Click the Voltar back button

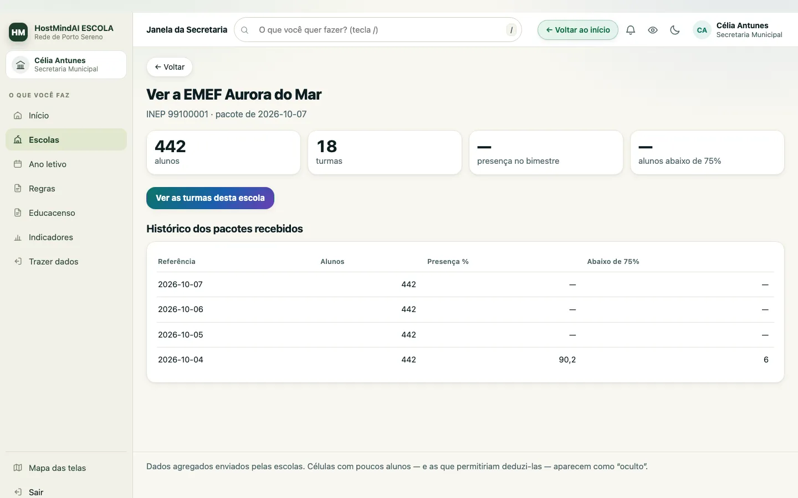(170, 67)
